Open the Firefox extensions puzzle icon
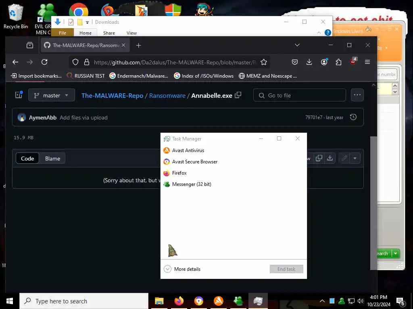Screen dimensions: 413x309 click(x=338, y=62)
